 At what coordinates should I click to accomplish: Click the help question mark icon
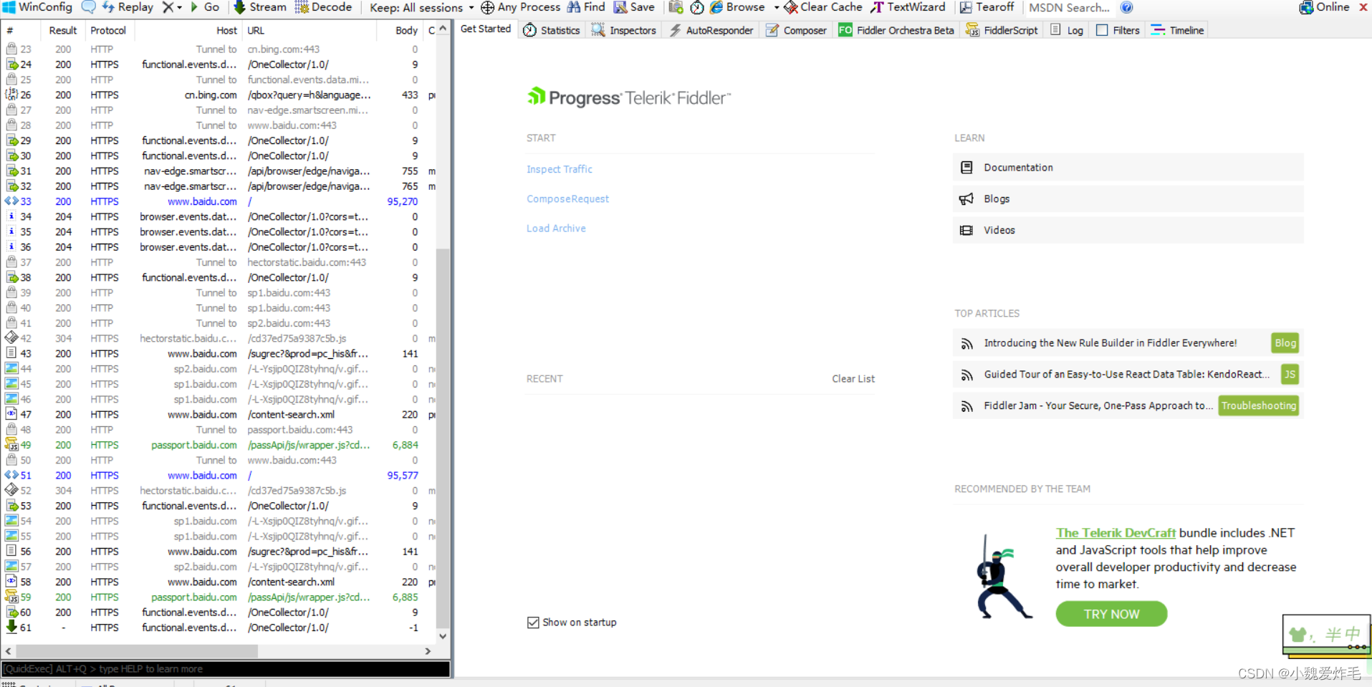pyautogui.click(x=1126, y=7)
